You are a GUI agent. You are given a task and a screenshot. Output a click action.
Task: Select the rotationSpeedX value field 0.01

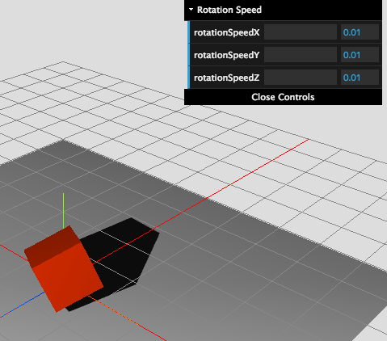pyautogui.click(x=360, y=32)
